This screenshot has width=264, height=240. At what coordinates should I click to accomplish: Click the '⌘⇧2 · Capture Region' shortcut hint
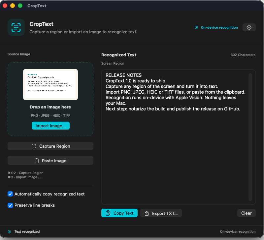coord(26,173)
